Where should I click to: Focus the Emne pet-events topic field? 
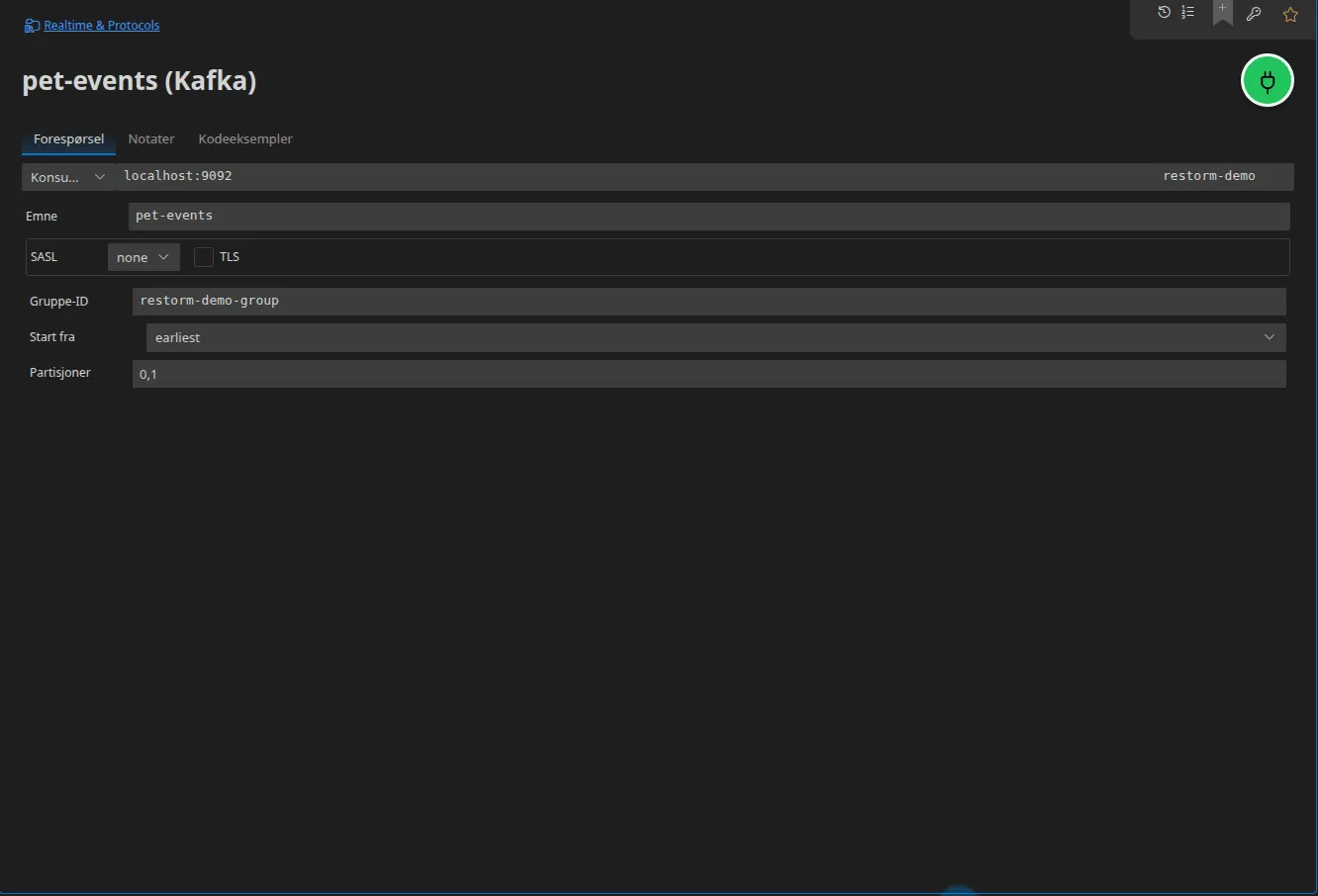[x=709, y=216]
